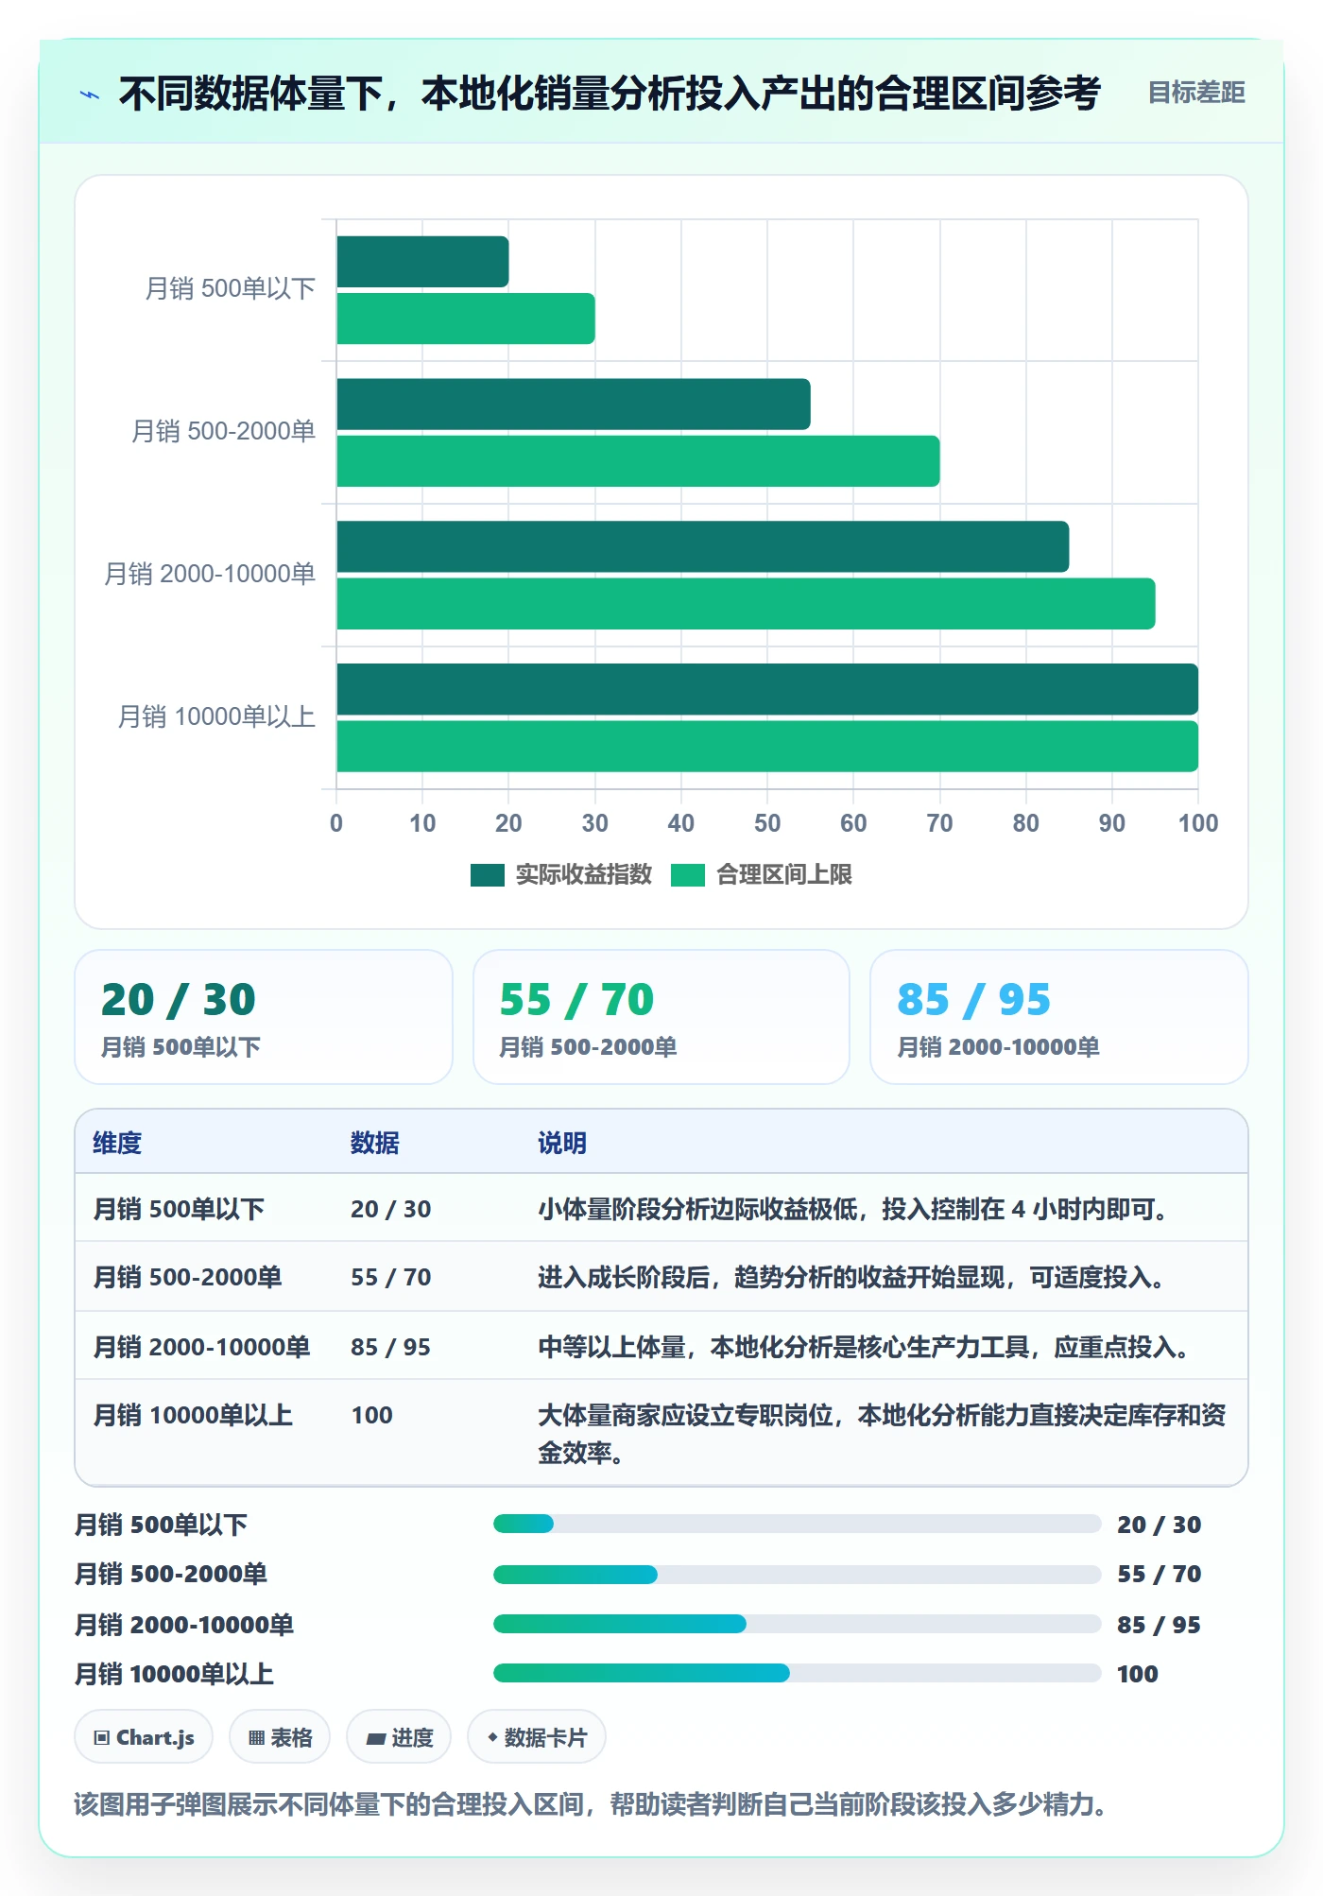The image size is (1323, 1896).
Task: Click the 说明 column header
Action: tap(562, 1143)
